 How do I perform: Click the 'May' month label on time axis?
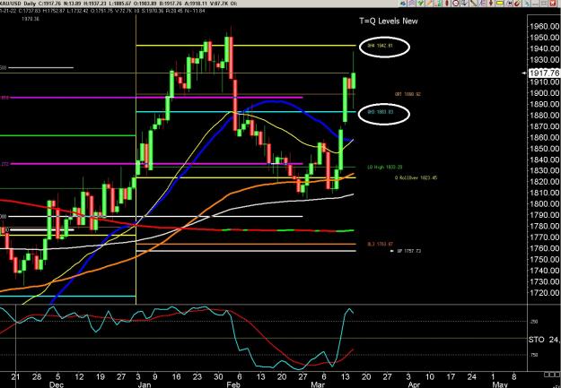pyautogui.click(x=500, y=384)
